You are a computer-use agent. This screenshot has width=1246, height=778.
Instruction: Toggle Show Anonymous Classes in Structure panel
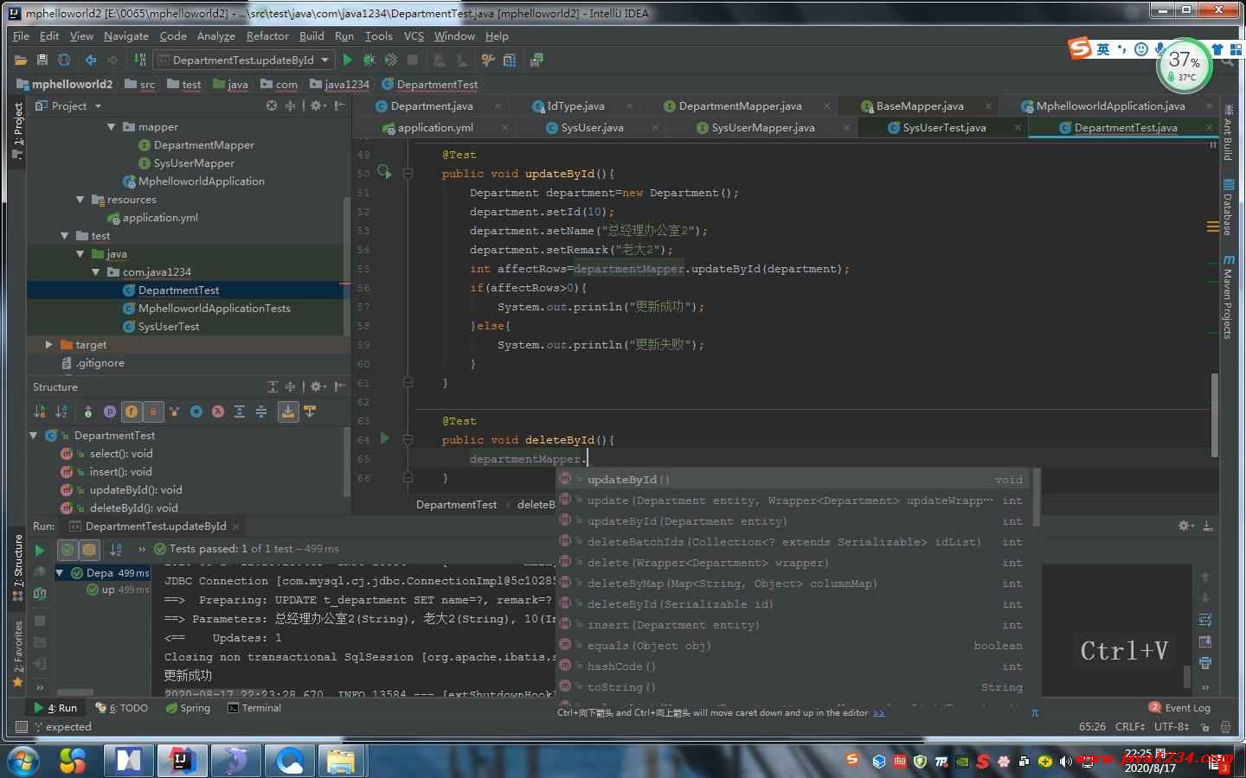pyautogui.click(x=196, y=411)
